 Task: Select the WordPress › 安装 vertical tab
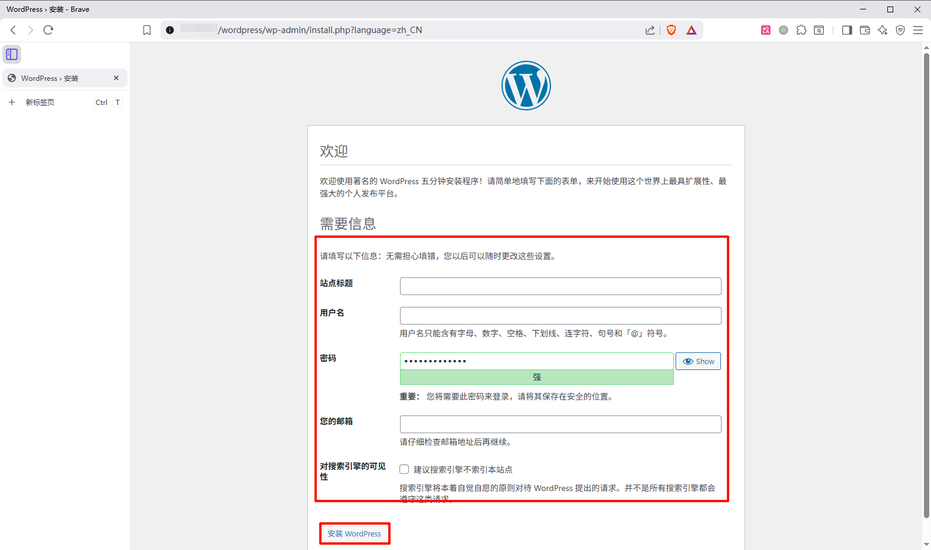pos(59,78)
